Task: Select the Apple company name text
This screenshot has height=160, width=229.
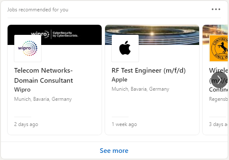Action: (119, 79)
